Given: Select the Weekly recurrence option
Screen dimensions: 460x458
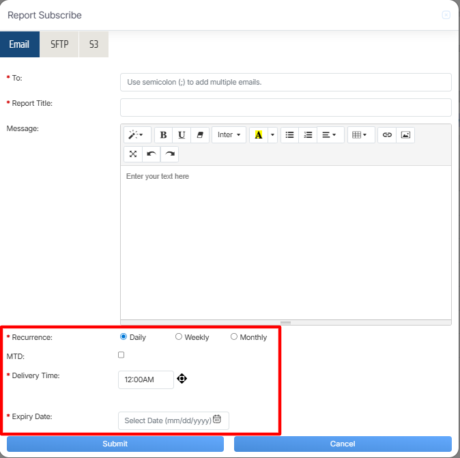Looking at the screenshot, I should 179,337.
